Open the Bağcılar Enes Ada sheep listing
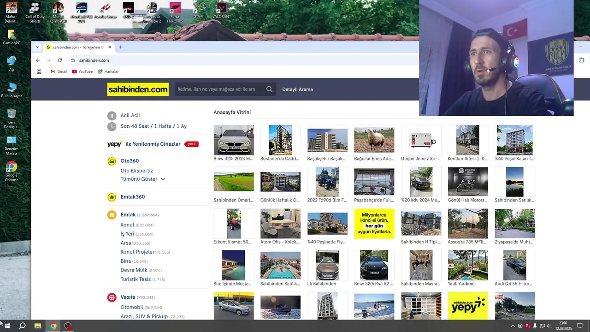The image size is (590, 332). pyautogui.click(x=374, y=140)
